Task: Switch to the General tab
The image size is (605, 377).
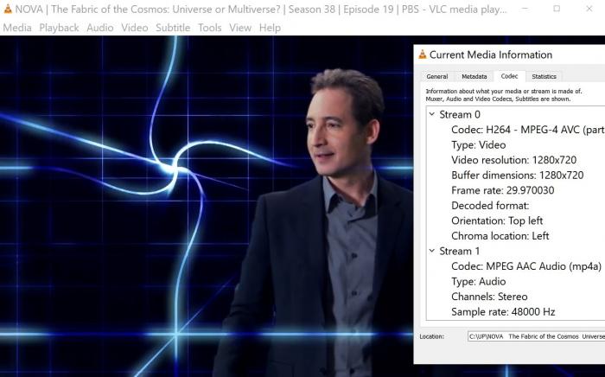Action: pos(437,76)
